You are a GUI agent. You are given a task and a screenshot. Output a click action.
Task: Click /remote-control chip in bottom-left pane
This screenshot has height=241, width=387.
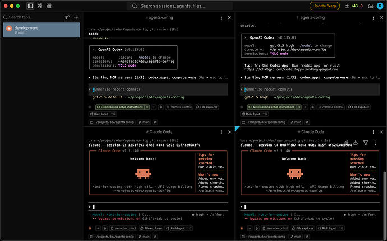[123, 228]
